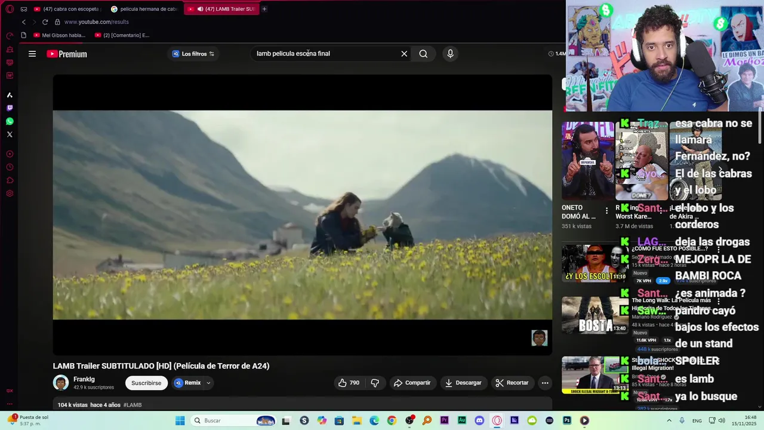The height and width of the screenshot is (430, 764).
Task: Dislike the video with thumbs down
Action: click(x=375, y=383)
